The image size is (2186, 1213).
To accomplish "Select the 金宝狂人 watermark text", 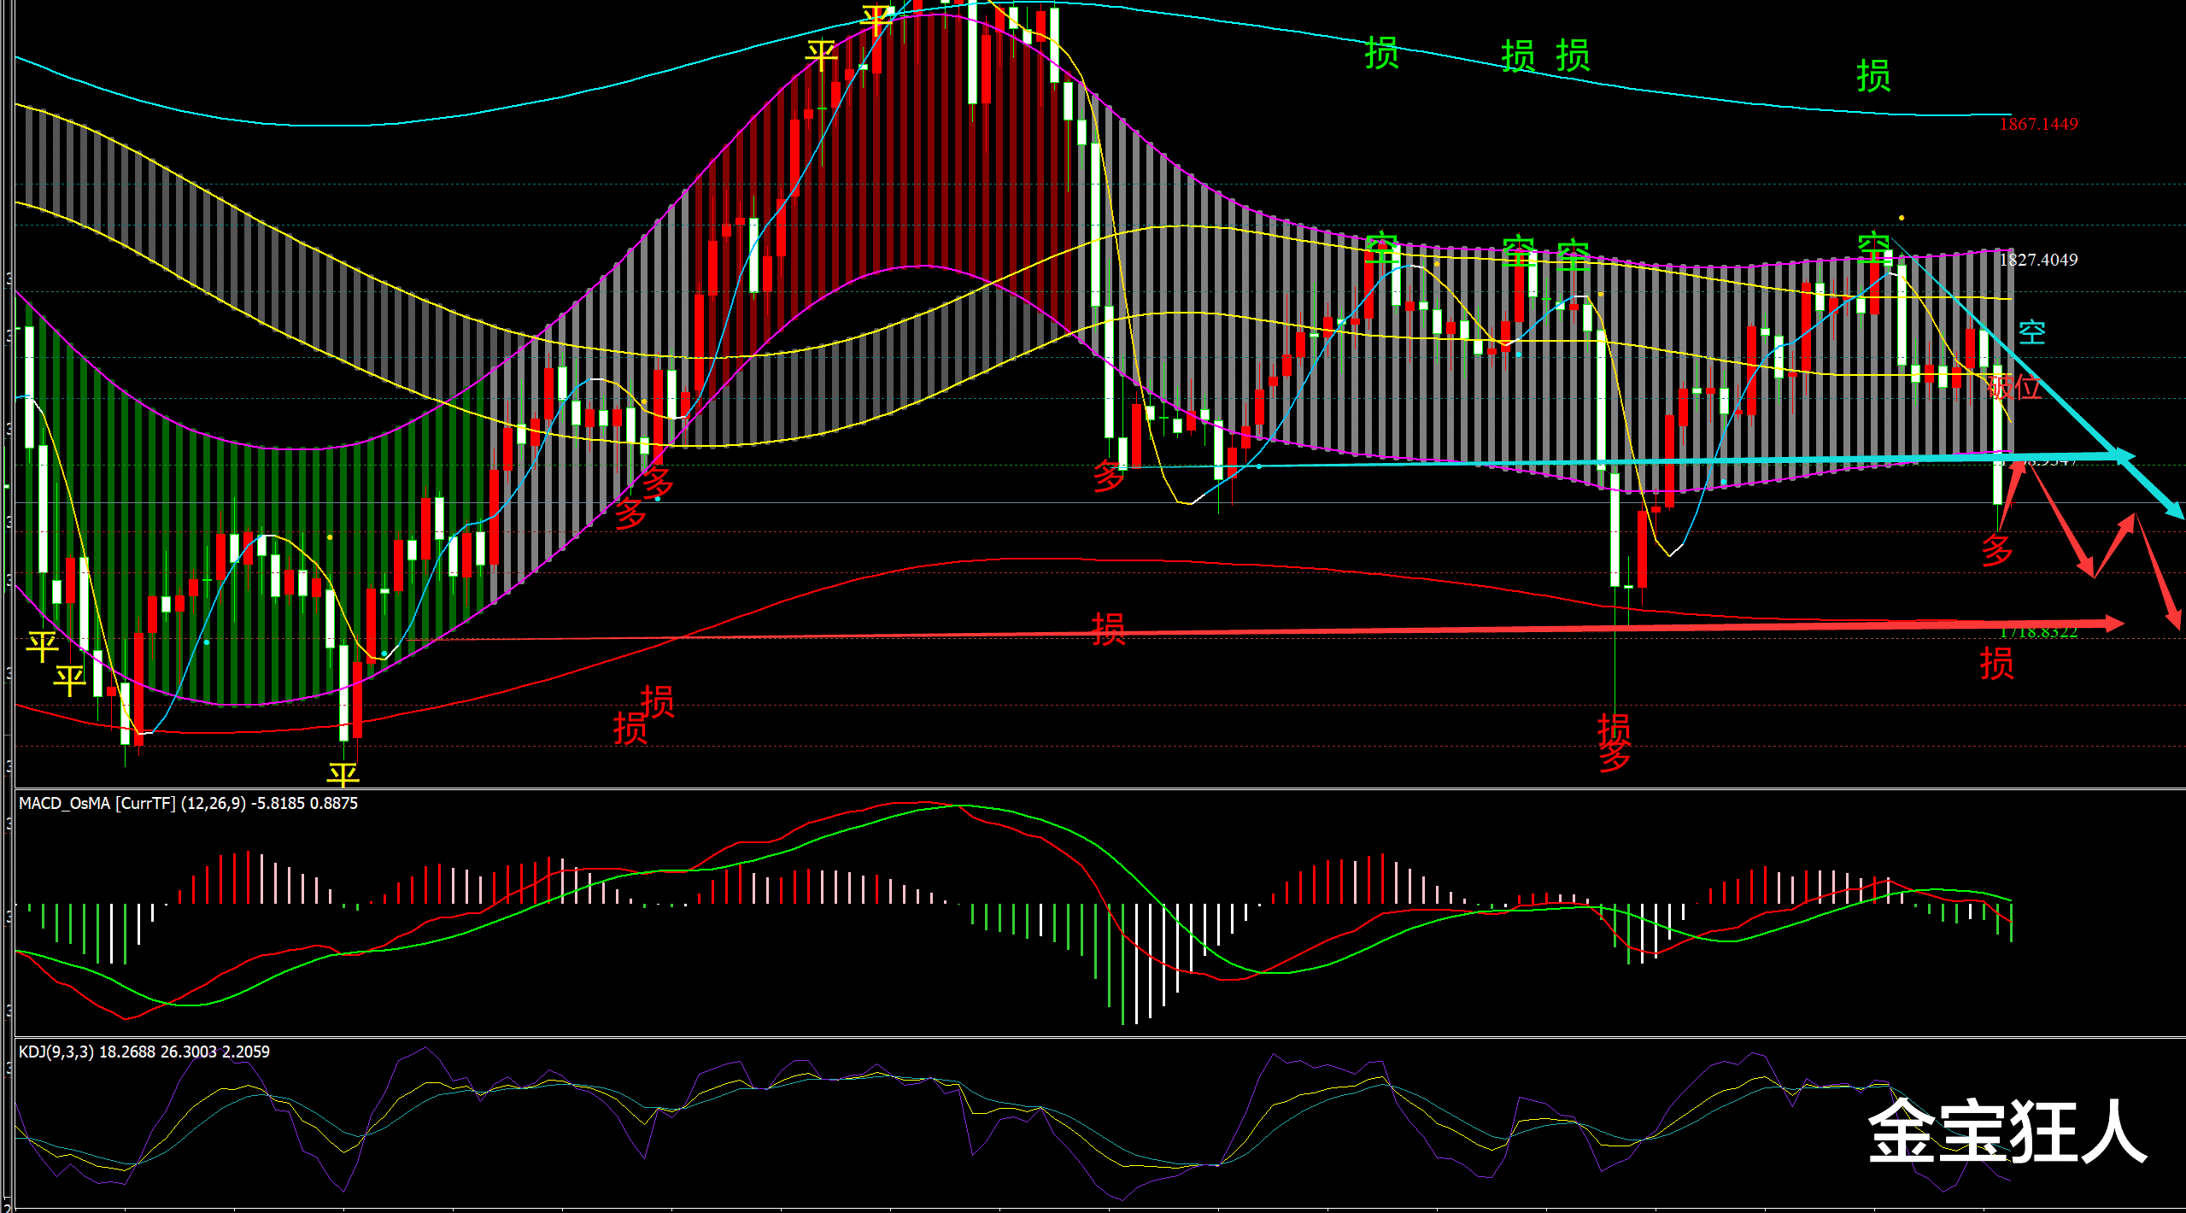I will (2007, 1132).
